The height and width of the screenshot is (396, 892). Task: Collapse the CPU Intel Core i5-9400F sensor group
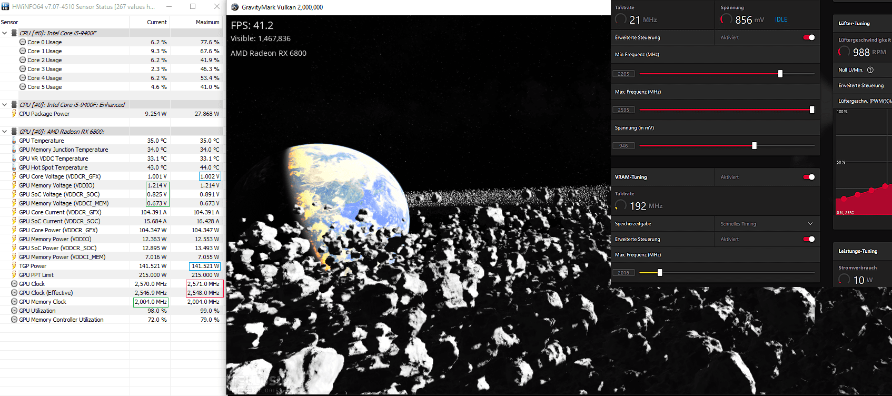[x=5, y=33]
